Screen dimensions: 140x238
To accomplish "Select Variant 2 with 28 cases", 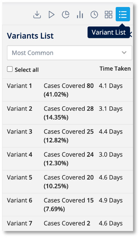I will pos(68,113).
